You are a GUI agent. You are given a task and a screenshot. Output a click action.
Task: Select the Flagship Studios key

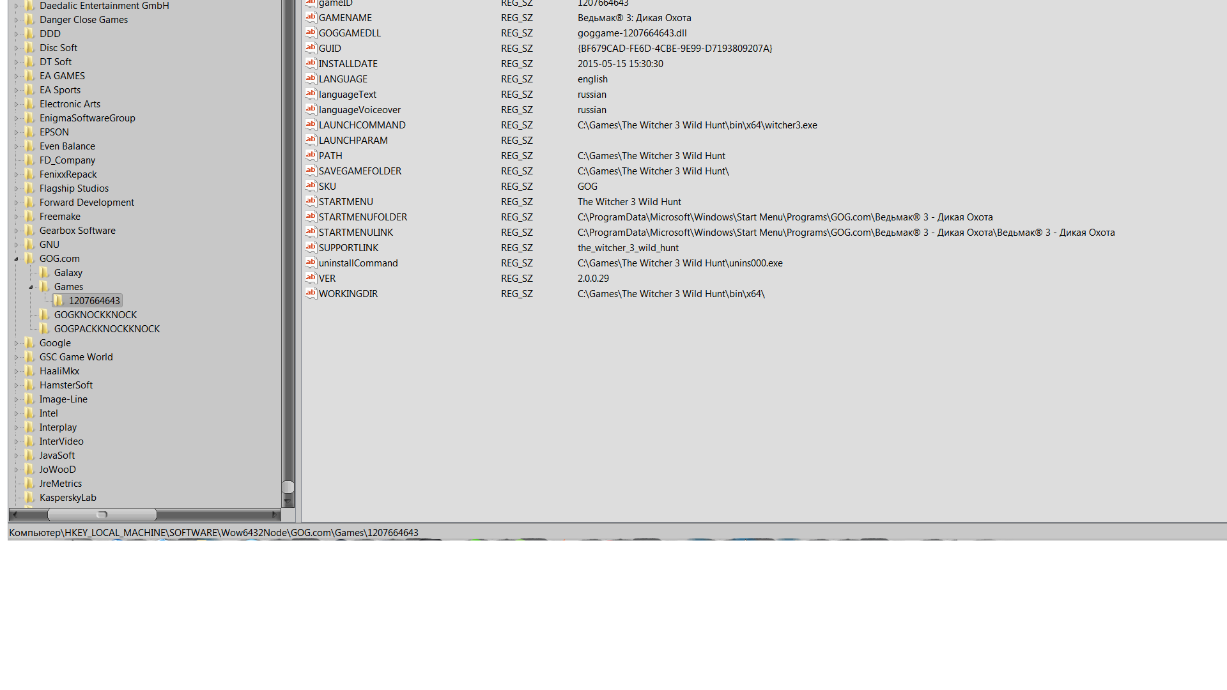coord(73,188)
